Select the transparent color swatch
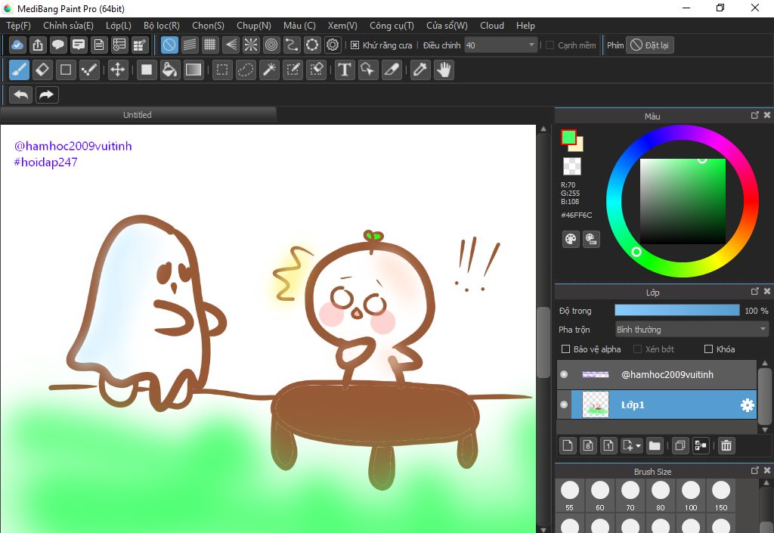This screenshot has width=774, height=533. click(x=572, y=166)
